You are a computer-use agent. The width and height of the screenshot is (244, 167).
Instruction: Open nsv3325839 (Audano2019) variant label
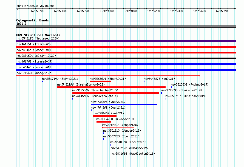click(190, 84)
